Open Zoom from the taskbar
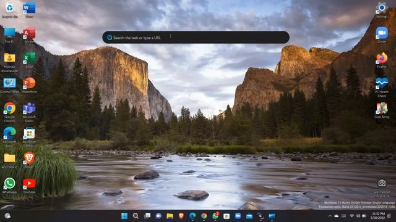This screenshot has width=396, height=222. click(238, 216)
